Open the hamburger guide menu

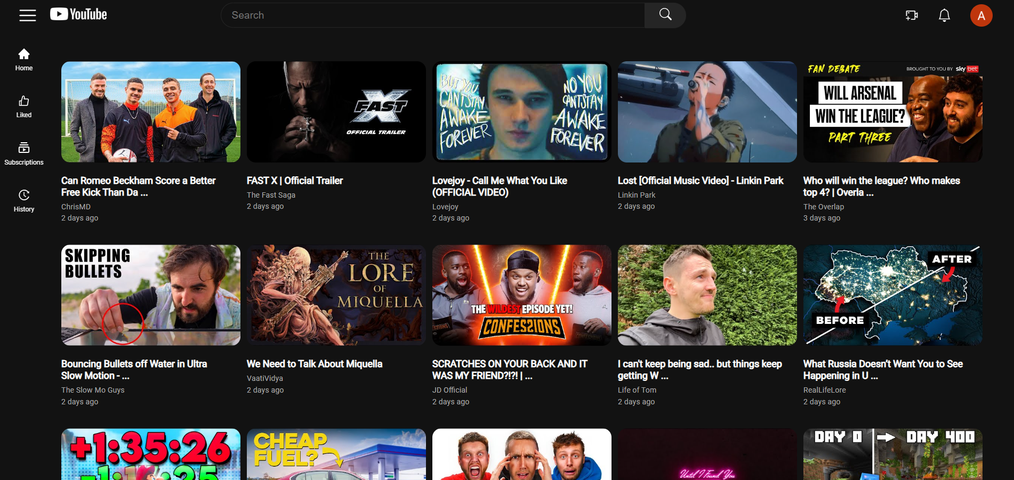click(28, 15)
